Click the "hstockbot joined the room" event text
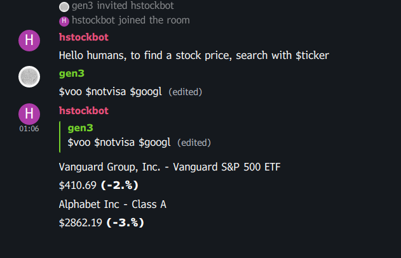Viewport: 401px width, 258px height. [130, 20]
